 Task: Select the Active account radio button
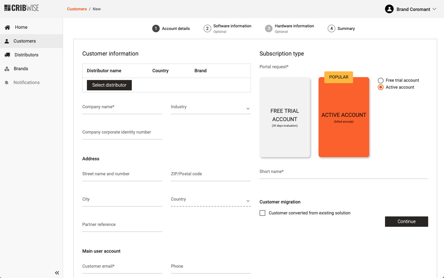tap(380, 87)
